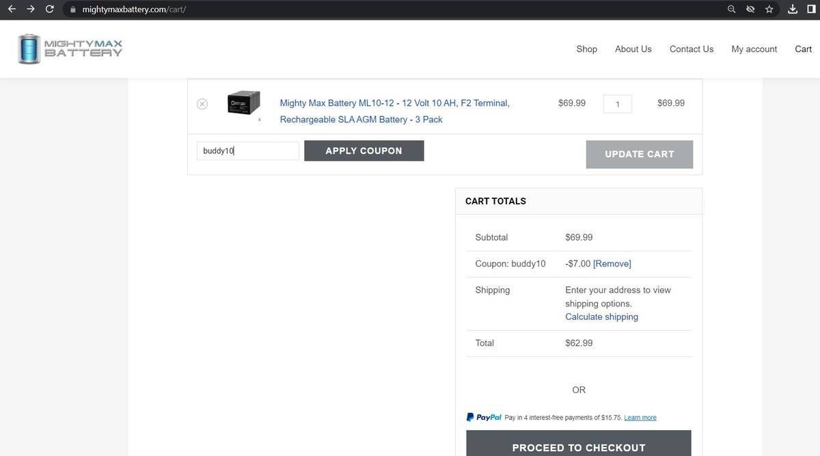Screen dimensions: 820x456
Task: Click the CART TOTALS heading
Action: [x=495, y=201]
